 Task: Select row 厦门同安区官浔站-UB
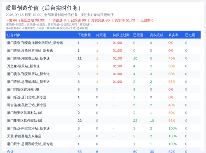[x=103, y=90]
